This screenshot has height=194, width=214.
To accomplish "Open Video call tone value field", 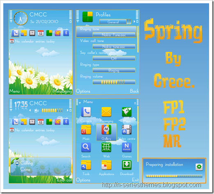I will pos(114,47).
